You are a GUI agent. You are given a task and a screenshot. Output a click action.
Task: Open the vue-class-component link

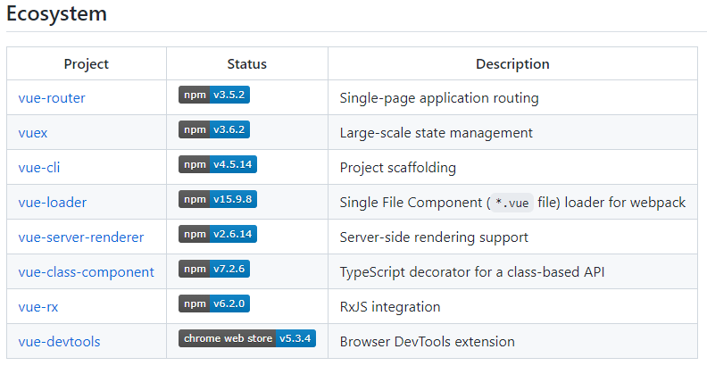(x=86, y=272)
